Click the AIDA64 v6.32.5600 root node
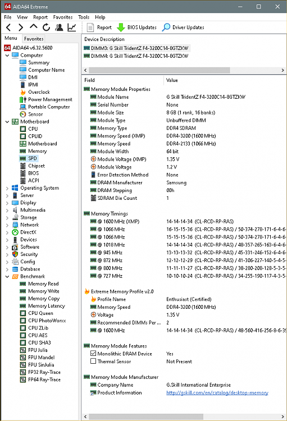The height and width of the screenshot is (421, 287). click(28, 48)
